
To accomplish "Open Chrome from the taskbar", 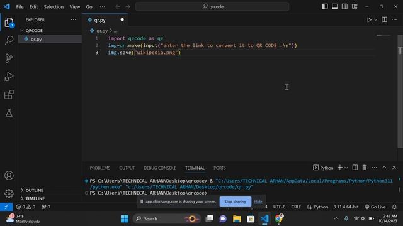I will [x=278, y=219].
